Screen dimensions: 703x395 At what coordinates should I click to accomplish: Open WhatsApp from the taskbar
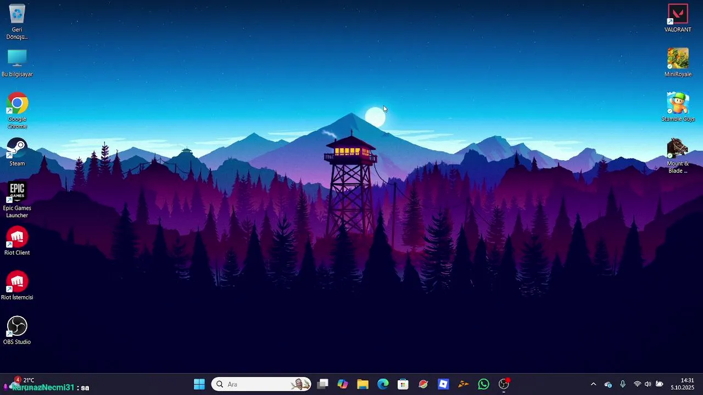pyautogui.click(x=483, y=384)
